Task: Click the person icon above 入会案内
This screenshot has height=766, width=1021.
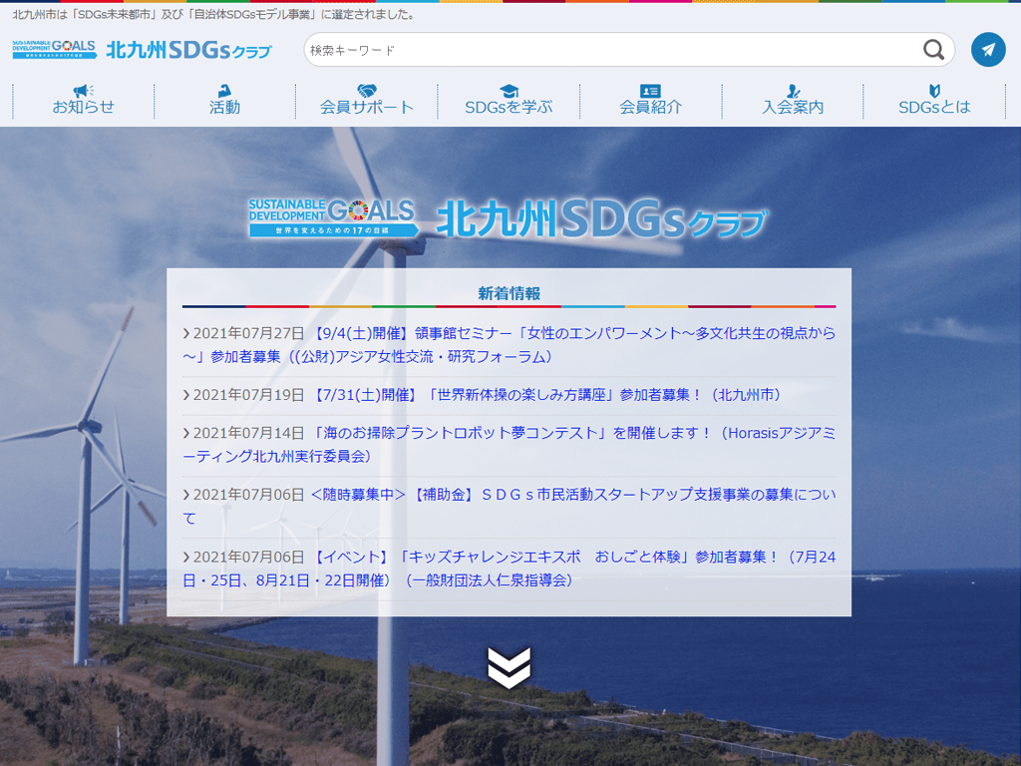Action: click(x=793, y=91)
